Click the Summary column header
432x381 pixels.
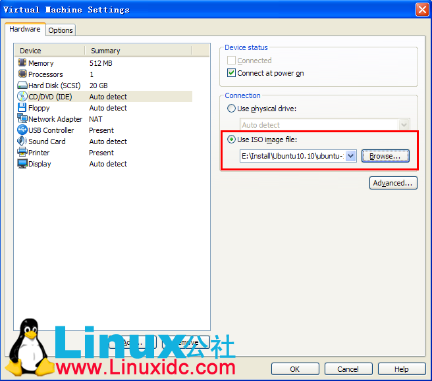pyautogui.click(x=105, y=51)
